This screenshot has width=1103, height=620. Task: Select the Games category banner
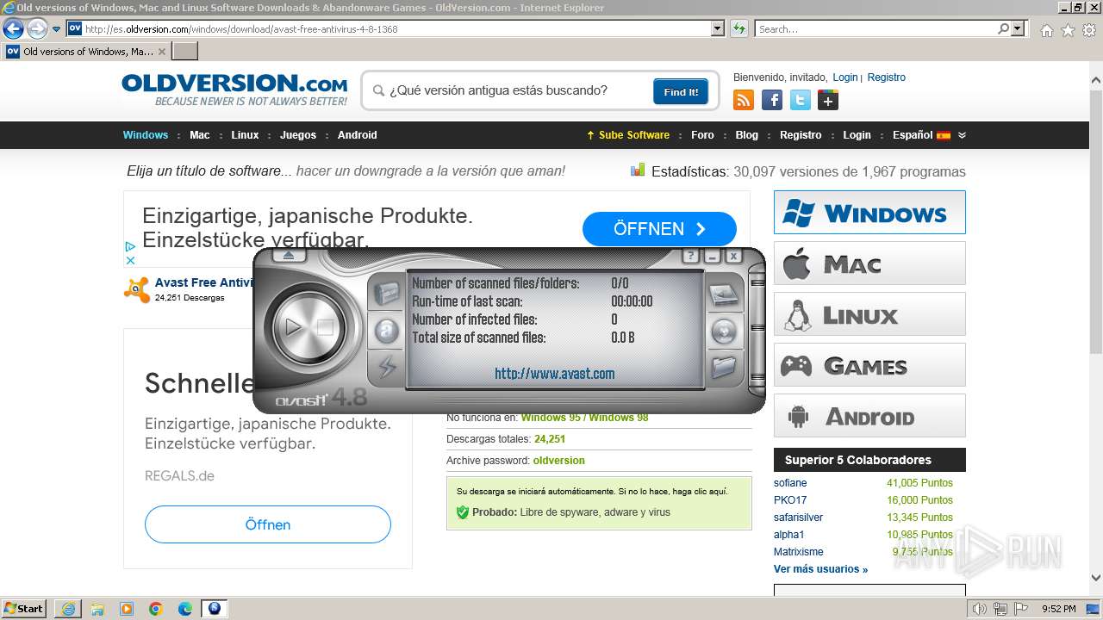point(869,365)
